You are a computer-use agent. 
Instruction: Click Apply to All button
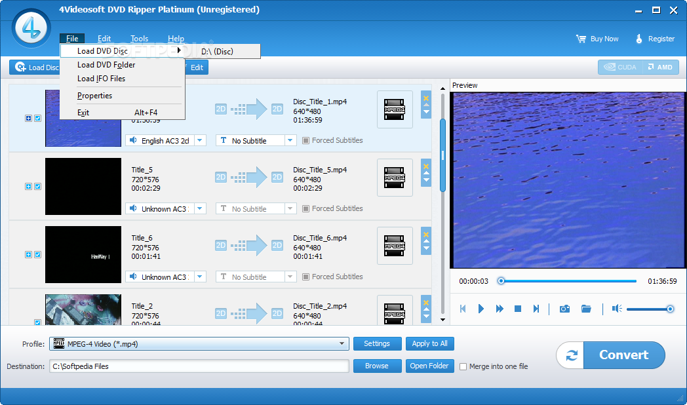(430, 343)
